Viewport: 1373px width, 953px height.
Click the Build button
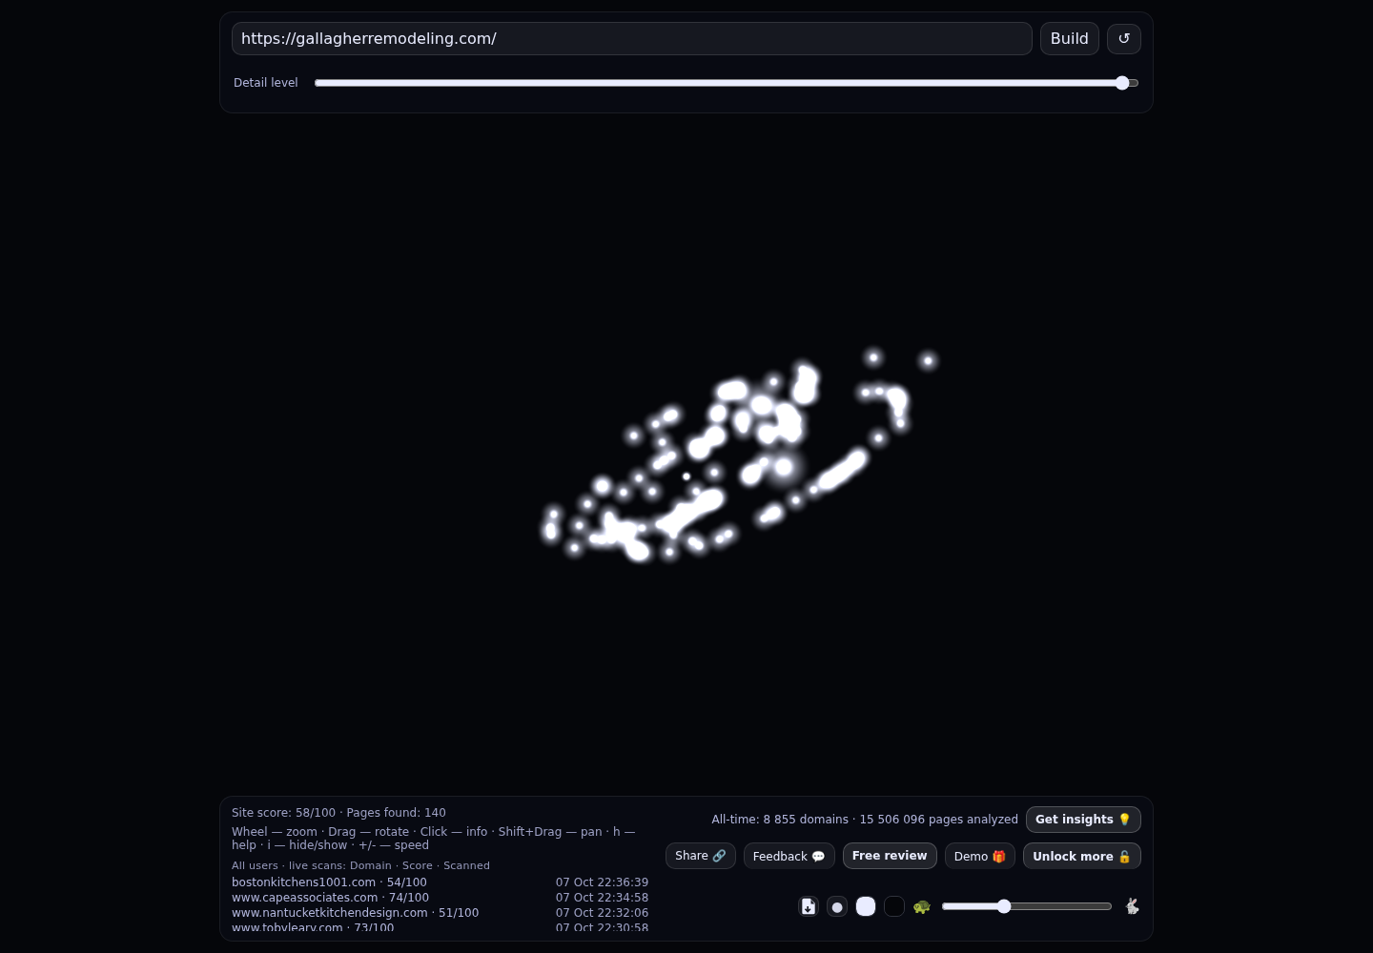tap(1070, 39)
